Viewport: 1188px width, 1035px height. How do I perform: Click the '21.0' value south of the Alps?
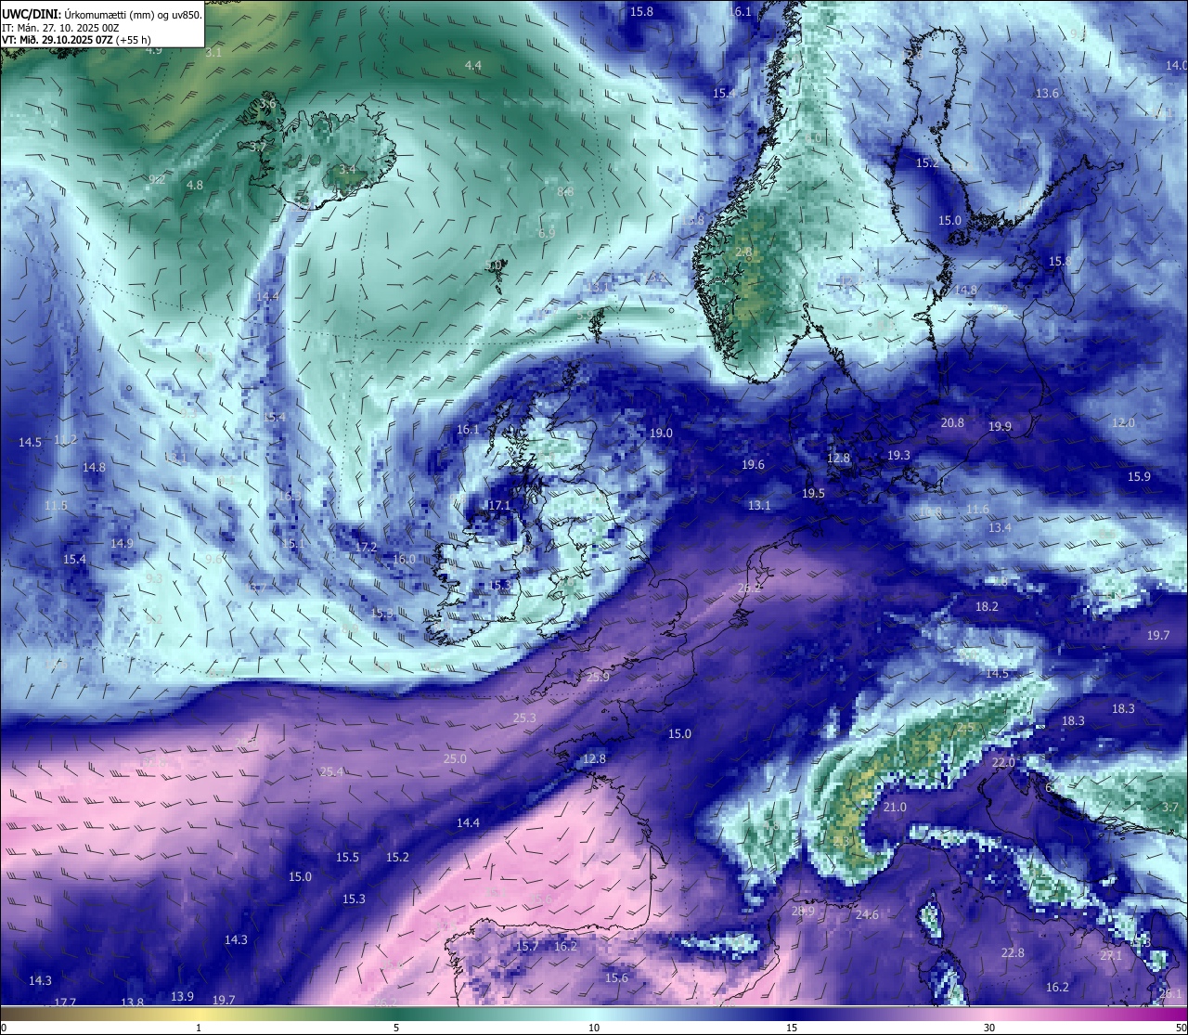click(x=895, y=807)
